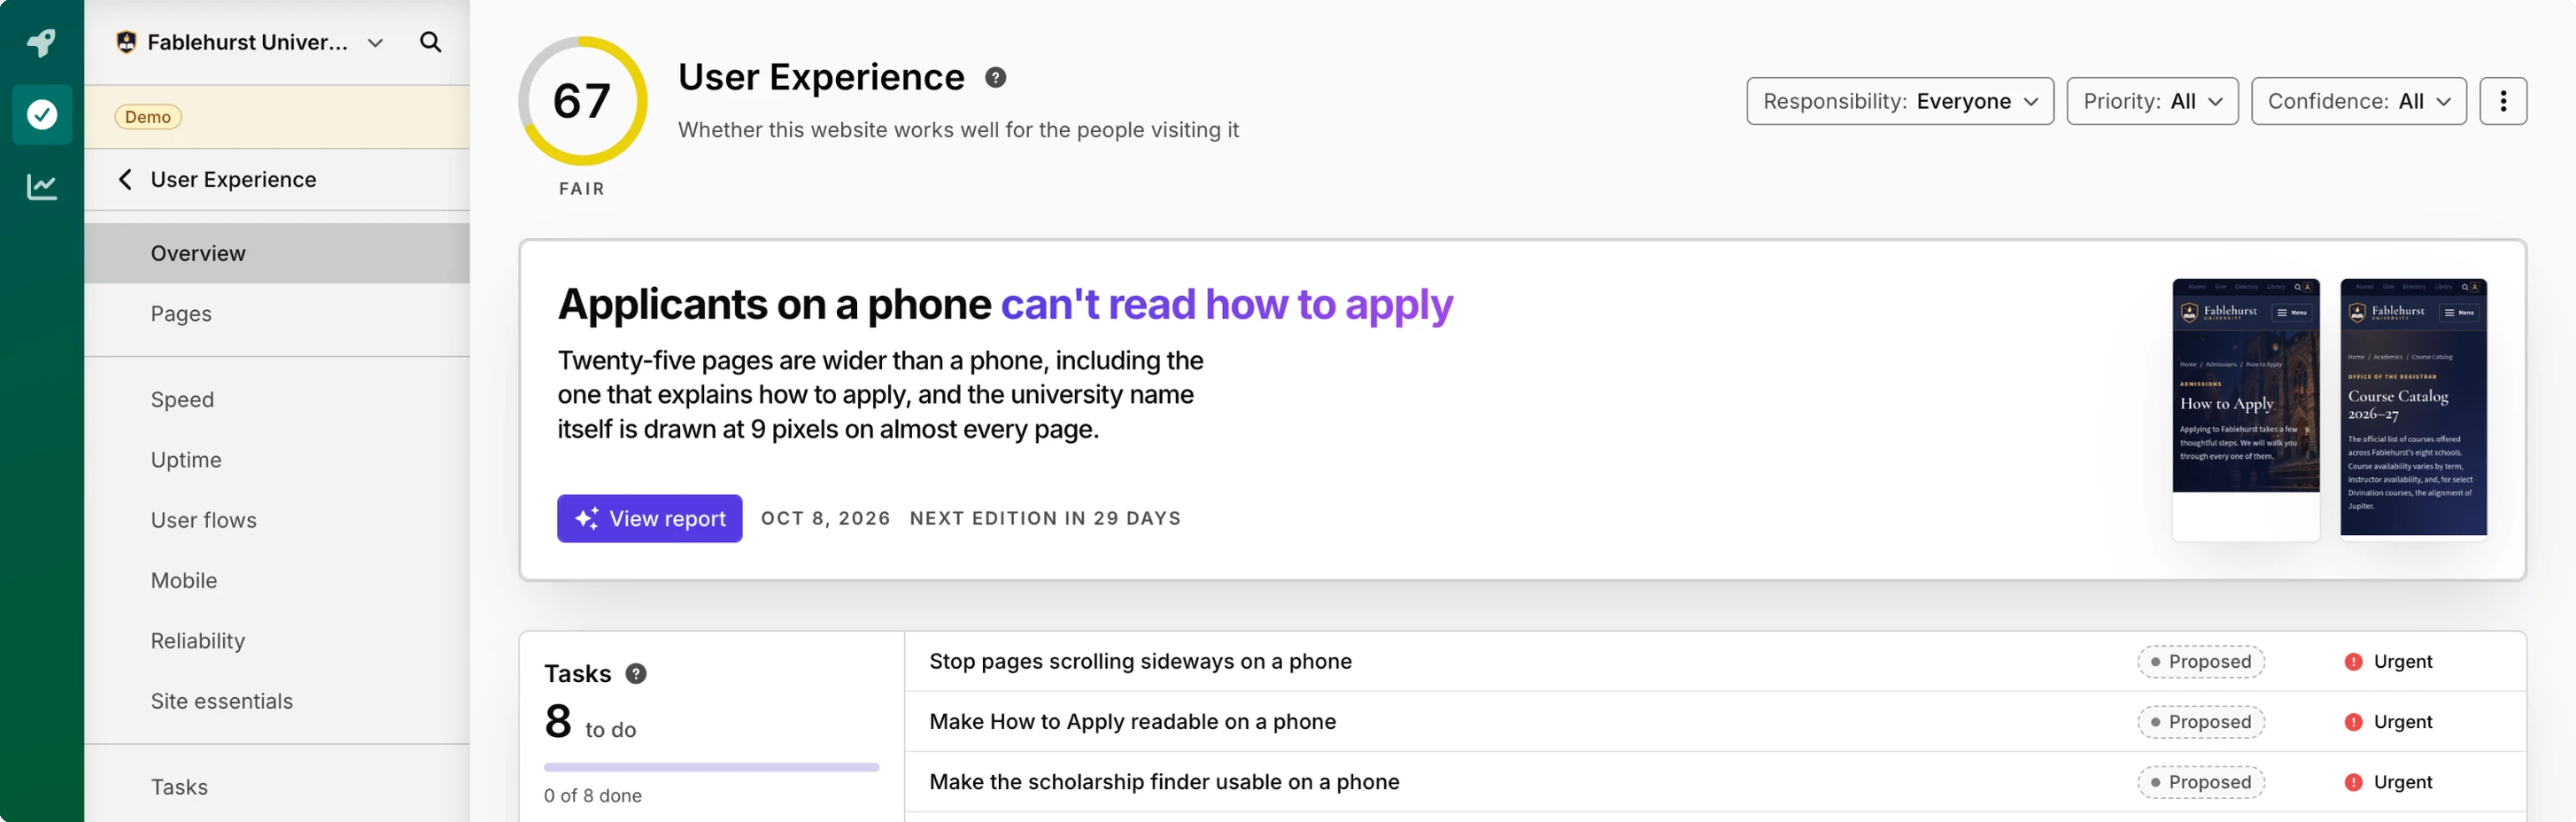This screenshot has width=2576, height=822.
Task: Open Speed section in sidebar
Action: 277,399
